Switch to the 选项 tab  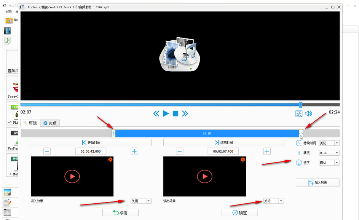point(50,123)
